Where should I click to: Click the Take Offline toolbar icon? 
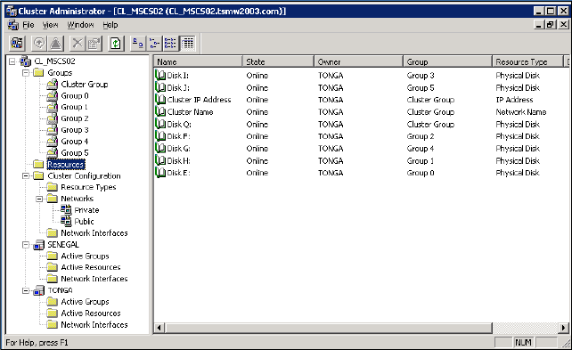coord(55,44)
